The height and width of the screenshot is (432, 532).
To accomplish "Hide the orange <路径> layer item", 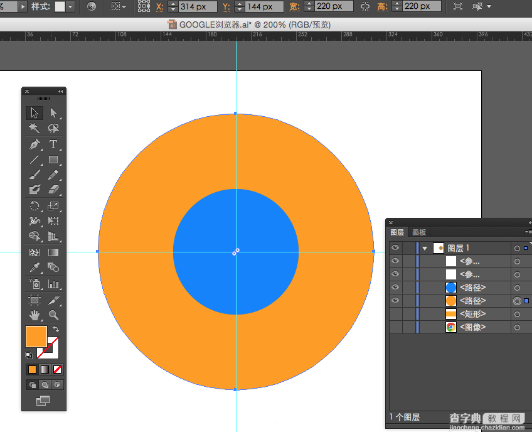I will click(x=395, y=300).
